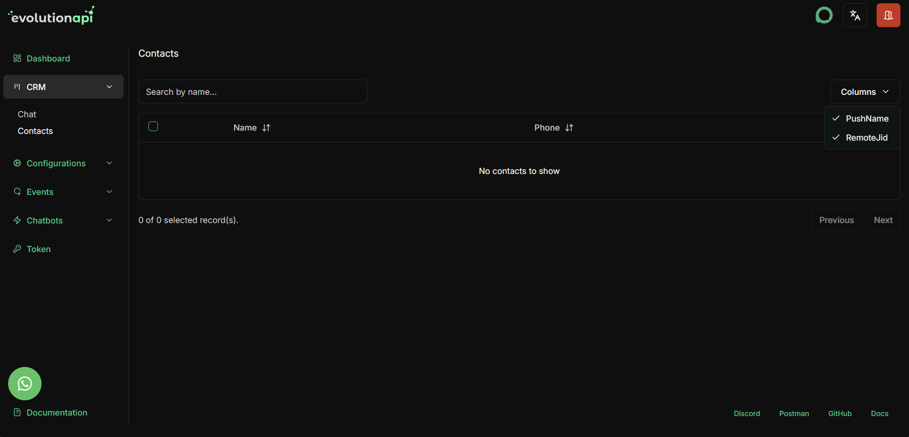909x437 pixels.
Task: Collapse the CRM section chevron
Action: [x=109, y=87]
